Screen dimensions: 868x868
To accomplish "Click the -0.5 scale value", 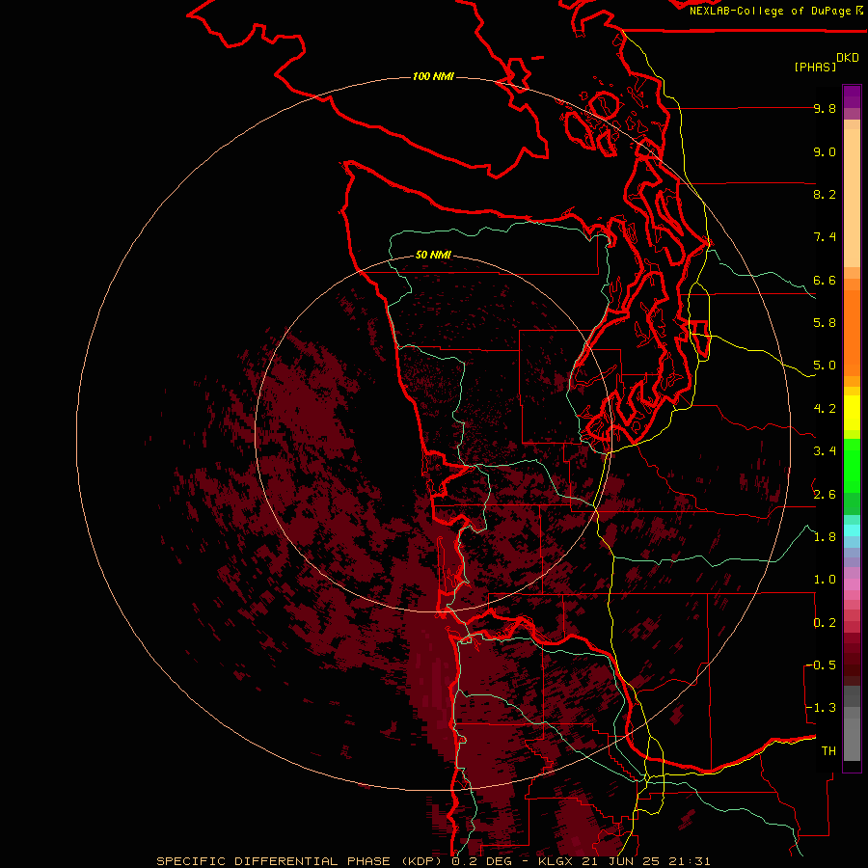I will (x=821, y=665).
